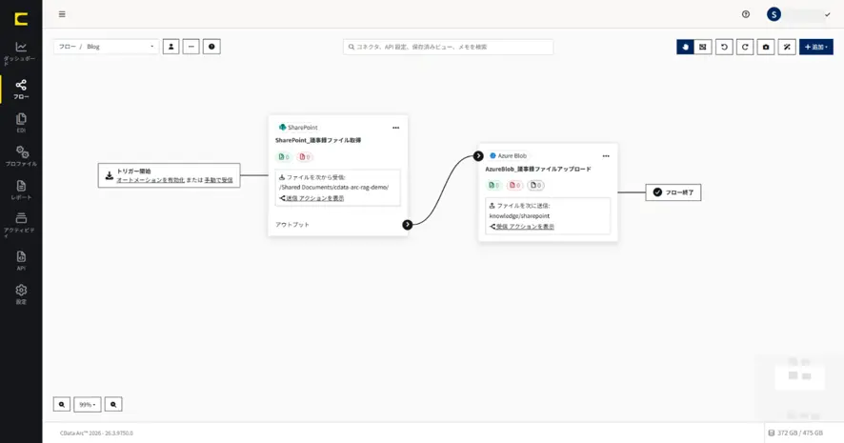Click the Azure Blob input connection arrow
Screen dimensions: 844x443
click(x=478, y=156)
